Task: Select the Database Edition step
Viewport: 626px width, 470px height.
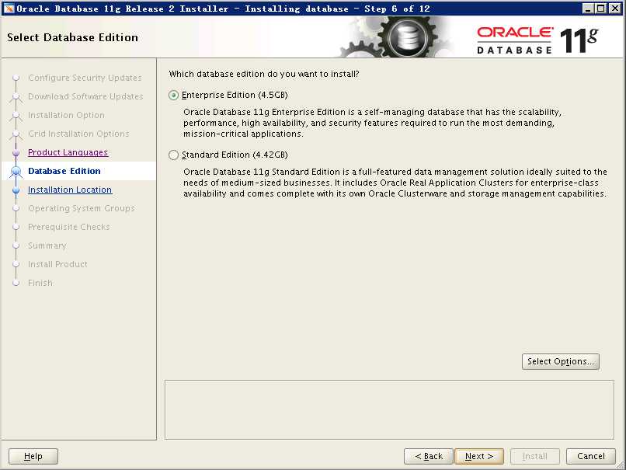Action: click(x=64, y=171)
